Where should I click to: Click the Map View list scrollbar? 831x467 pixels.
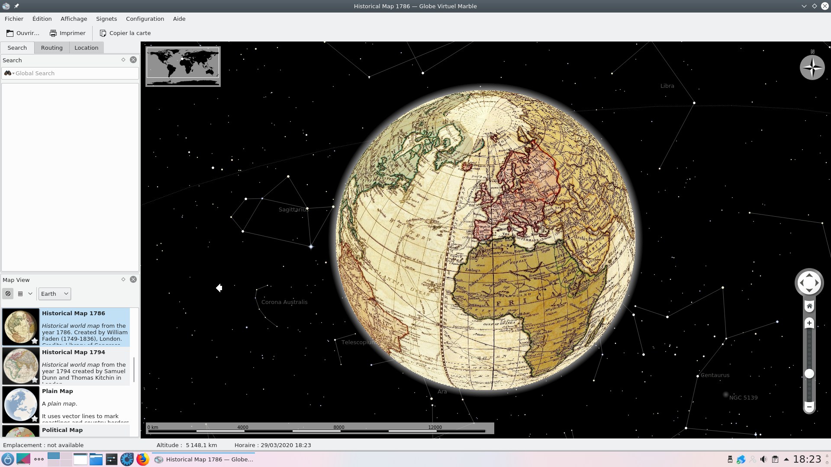pos(134,370)
